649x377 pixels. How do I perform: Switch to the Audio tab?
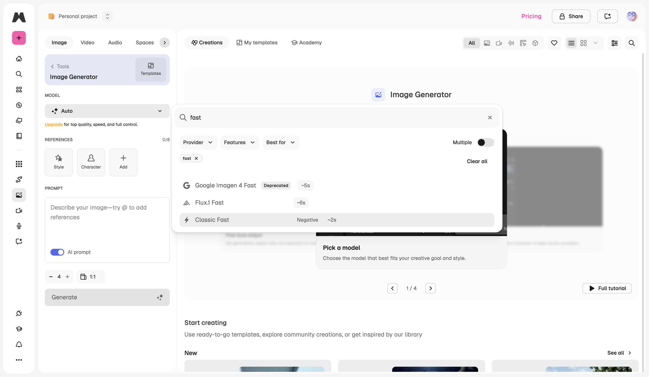tap(115, 42)
